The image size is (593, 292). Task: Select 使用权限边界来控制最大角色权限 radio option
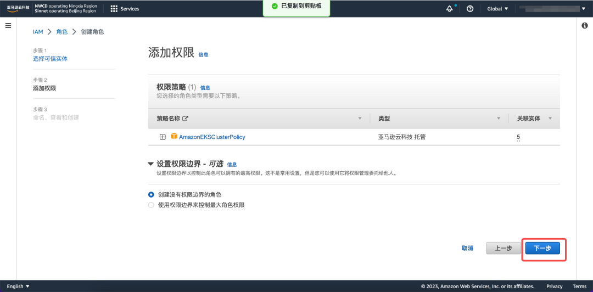152,205
